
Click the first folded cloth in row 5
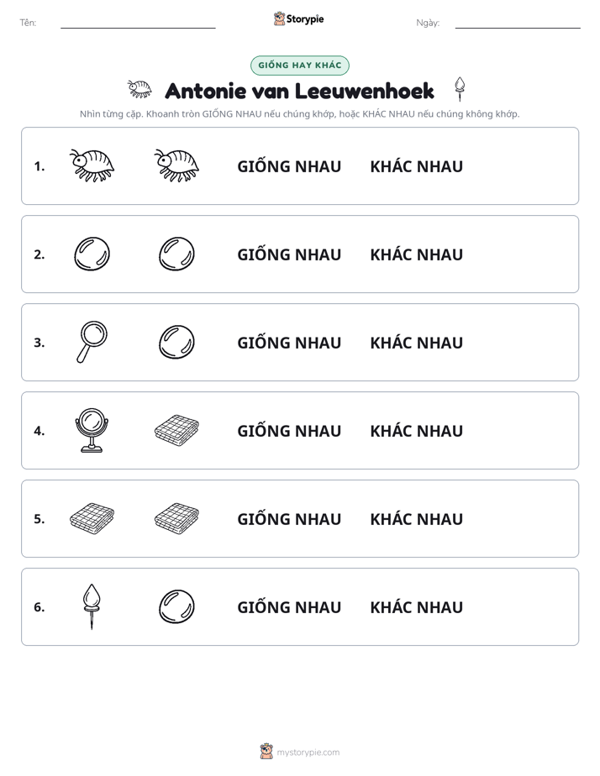click(x=92, y=518)
